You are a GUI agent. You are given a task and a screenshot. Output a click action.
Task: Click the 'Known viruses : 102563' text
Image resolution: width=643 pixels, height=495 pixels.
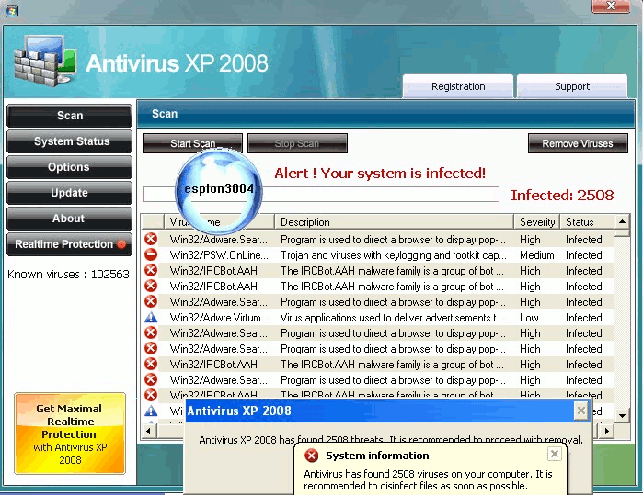click(x=68, y=274)
